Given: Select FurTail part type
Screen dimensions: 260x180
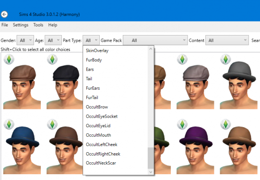Looking at the screenshot, I should point(115,97).
